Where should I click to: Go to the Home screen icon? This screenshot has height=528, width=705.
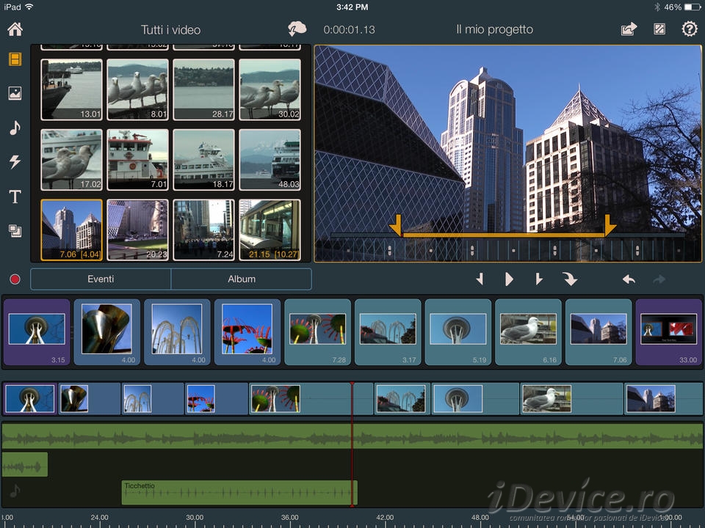15,29
